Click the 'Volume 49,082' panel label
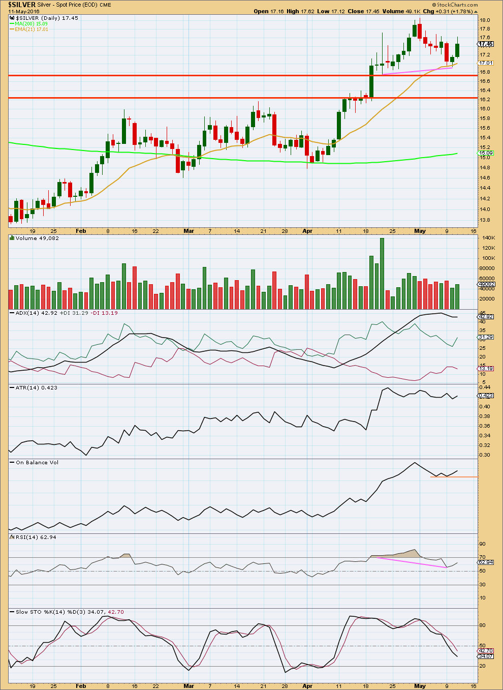Image resolution: width=503 pixels, height=690 pixels. pos(37,238)
